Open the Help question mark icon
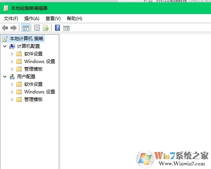This screenshot has width=211, height=169. 57,28
